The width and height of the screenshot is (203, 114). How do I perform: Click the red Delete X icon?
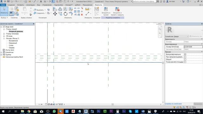click(x=82, y=15)
